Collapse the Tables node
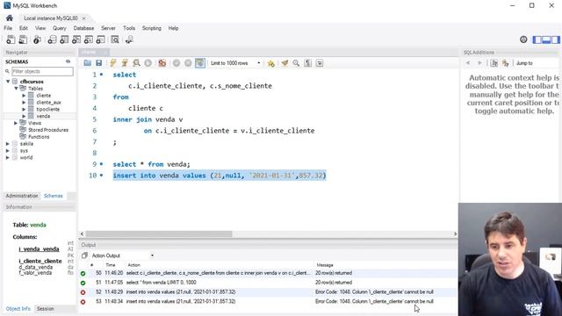The height and width of the screenshot is (316, 562). pos(16,89)
